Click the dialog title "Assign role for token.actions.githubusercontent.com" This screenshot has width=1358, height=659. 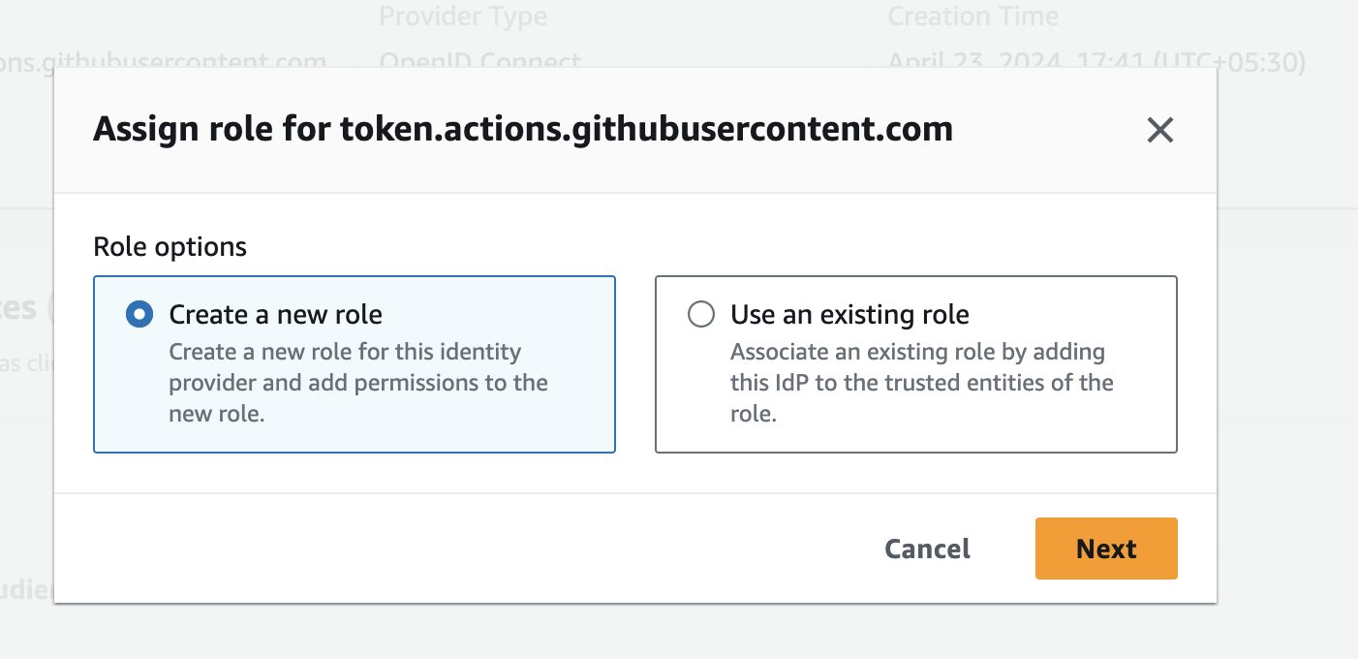[522, 129]
